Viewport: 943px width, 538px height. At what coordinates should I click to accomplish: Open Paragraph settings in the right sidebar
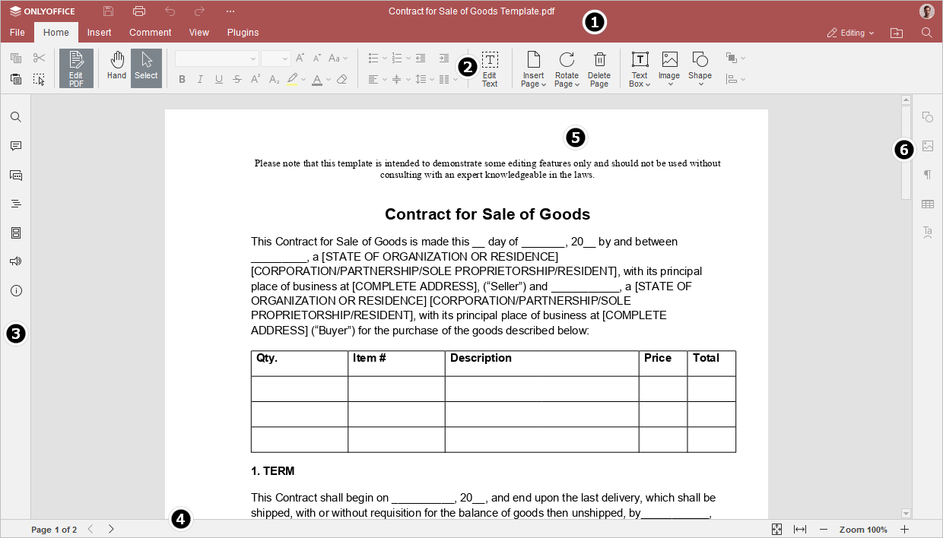click(x=928, y=174)
